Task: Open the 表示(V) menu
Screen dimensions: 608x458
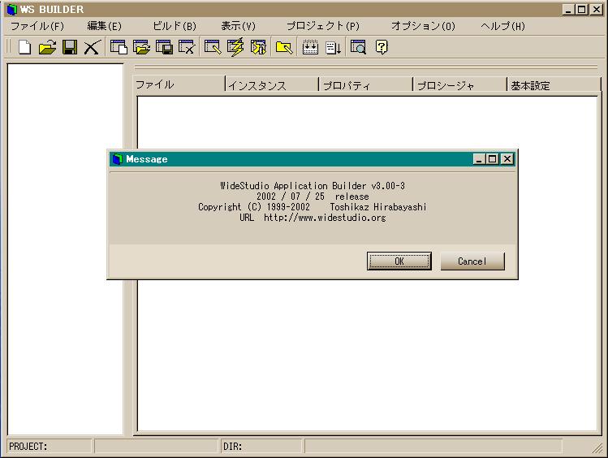Action: click(238, 26)
